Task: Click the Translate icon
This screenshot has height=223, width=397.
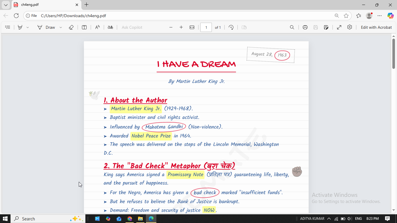Action: click(110, 27)
